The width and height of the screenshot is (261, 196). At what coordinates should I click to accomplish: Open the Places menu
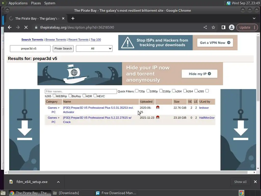point(36,3)
